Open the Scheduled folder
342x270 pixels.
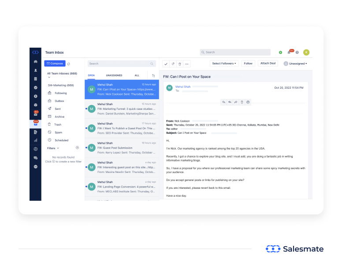[x=58, y=140]
